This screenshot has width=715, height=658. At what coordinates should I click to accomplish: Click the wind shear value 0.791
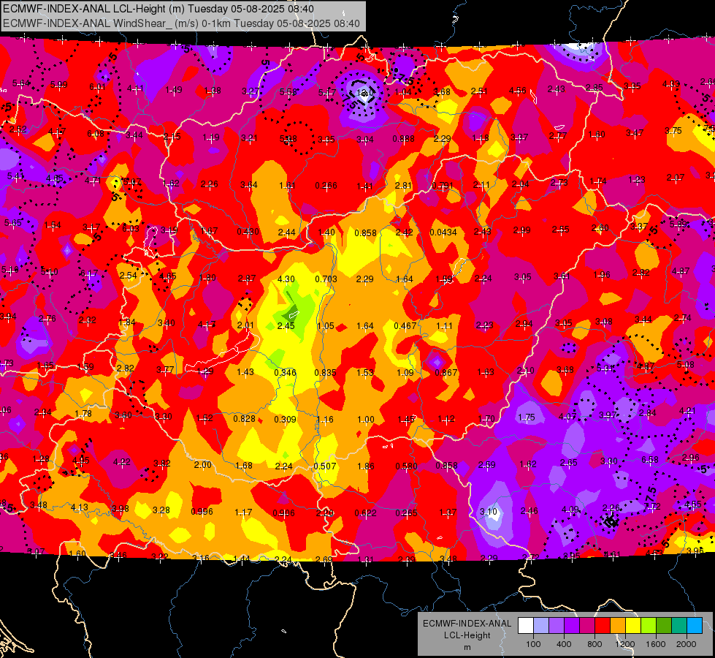443,186
